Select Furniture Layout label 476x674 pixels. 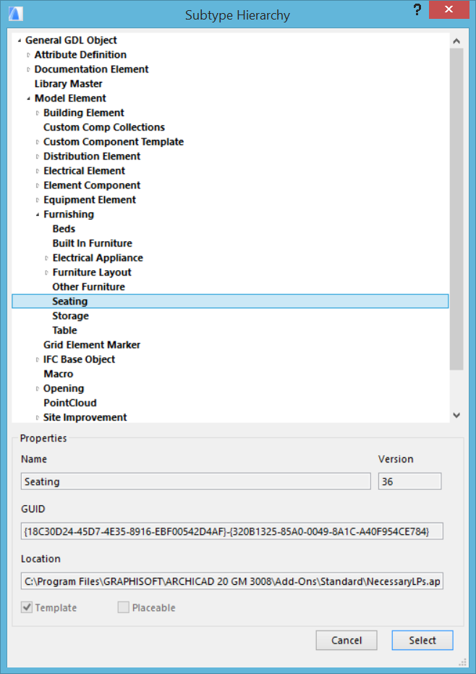(x=92, y=272)
